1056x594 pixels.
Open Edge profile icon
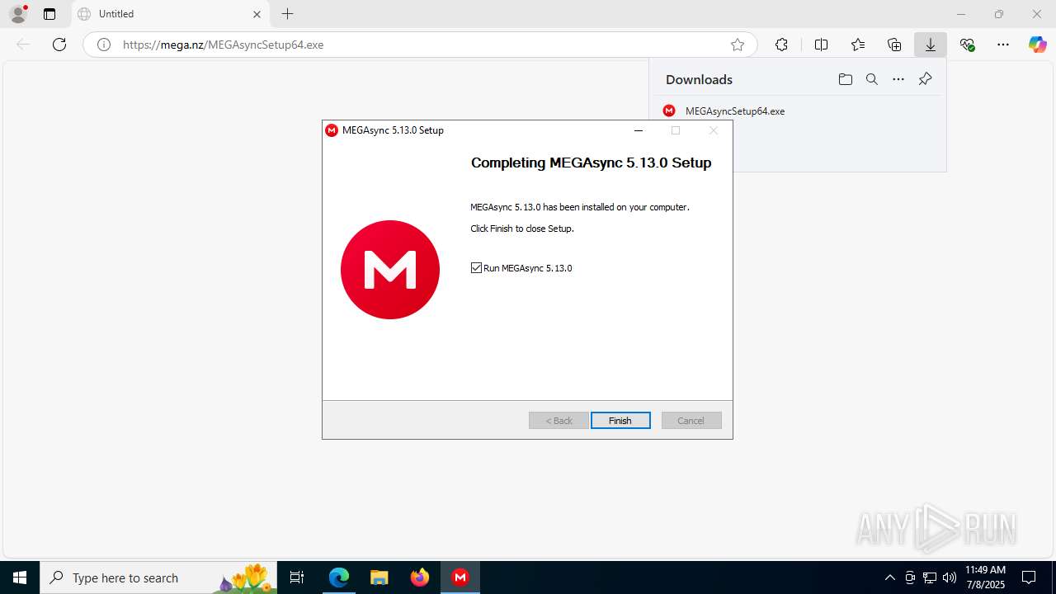tap(18, 14)
